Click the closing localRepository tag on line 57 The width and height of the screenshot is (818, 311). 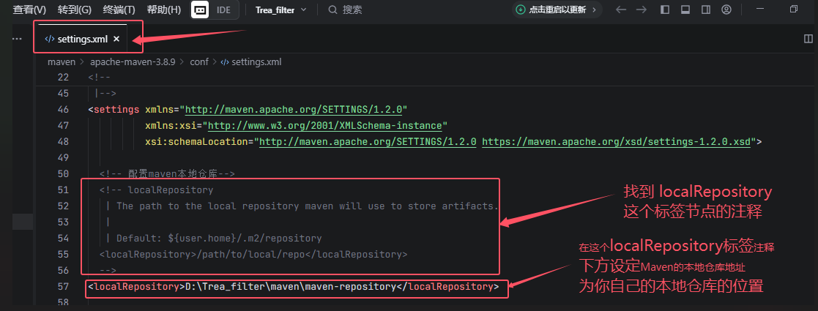click(x=447, y=287)
